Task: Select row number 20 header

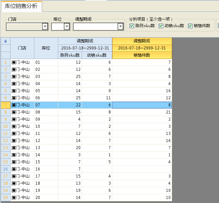Action: pos(5,198)
